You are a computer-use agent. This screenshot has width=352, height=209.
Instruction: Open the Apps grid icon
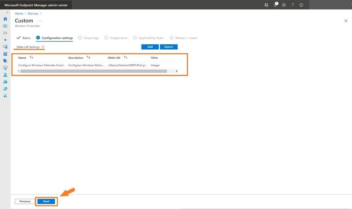pyautogui.click(x=5, y=54)
